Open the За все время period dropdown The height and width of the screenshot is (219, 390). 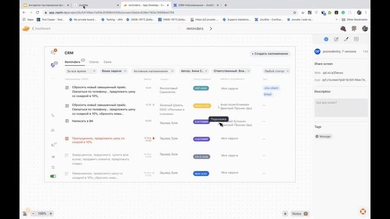pos(81,71)
